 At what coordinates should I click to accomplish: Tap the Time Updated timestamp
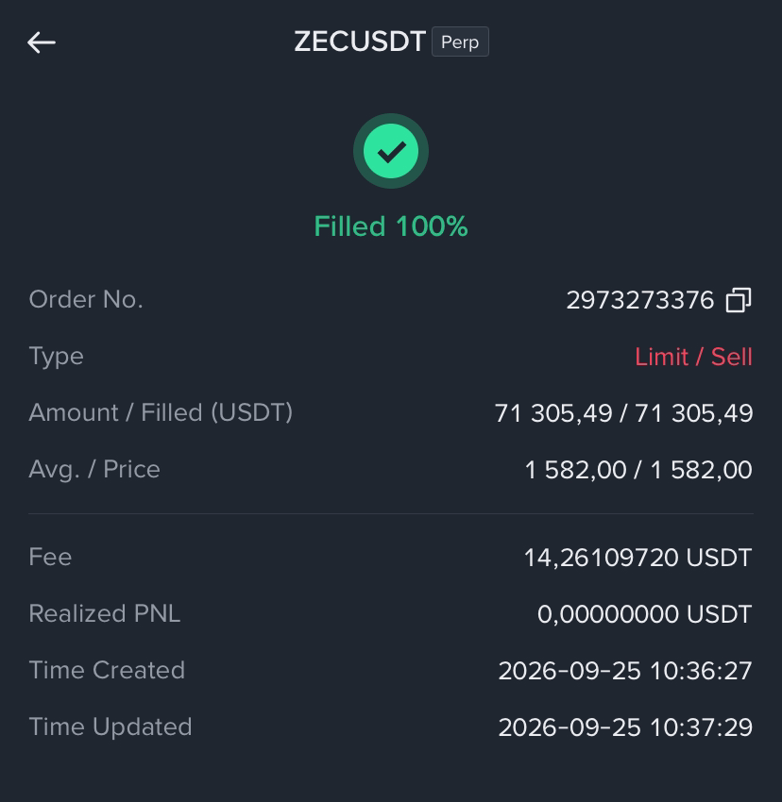(x=625, y=727)
